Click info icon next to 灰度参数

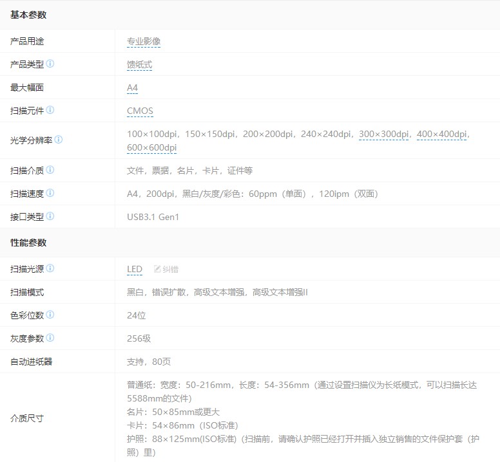[50, 338]
